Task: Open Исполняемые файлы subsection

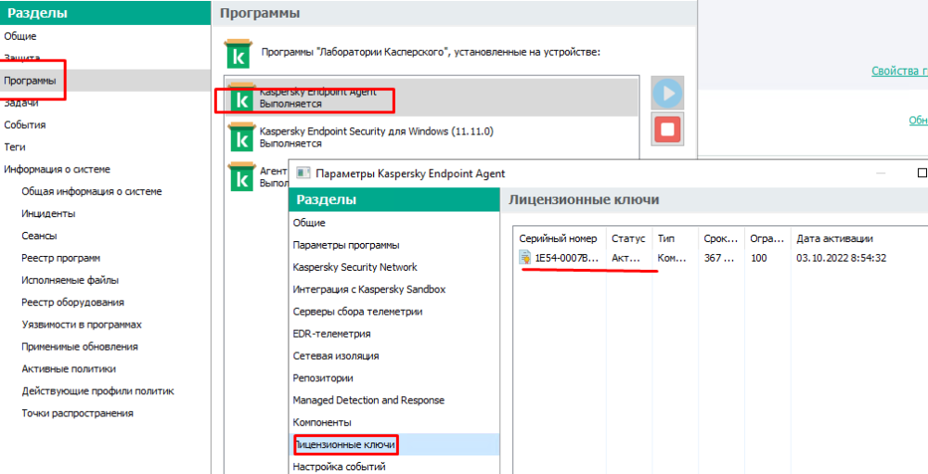Action: coord(71,280)
